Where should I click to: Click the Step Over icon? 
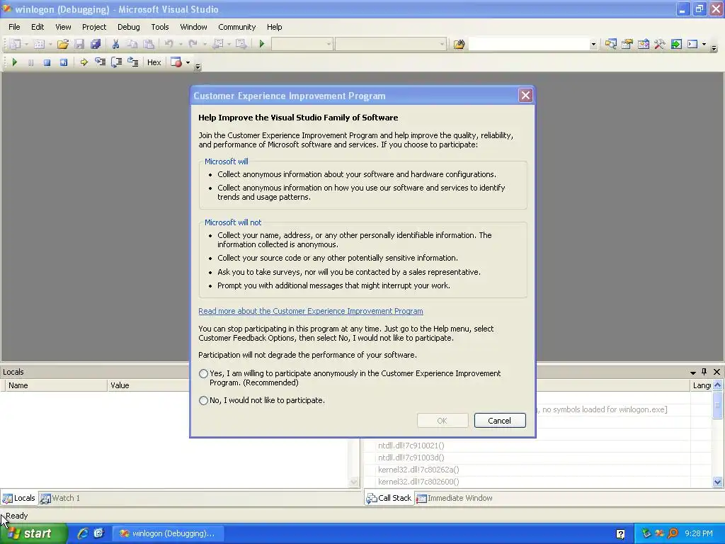pos(117,62)
